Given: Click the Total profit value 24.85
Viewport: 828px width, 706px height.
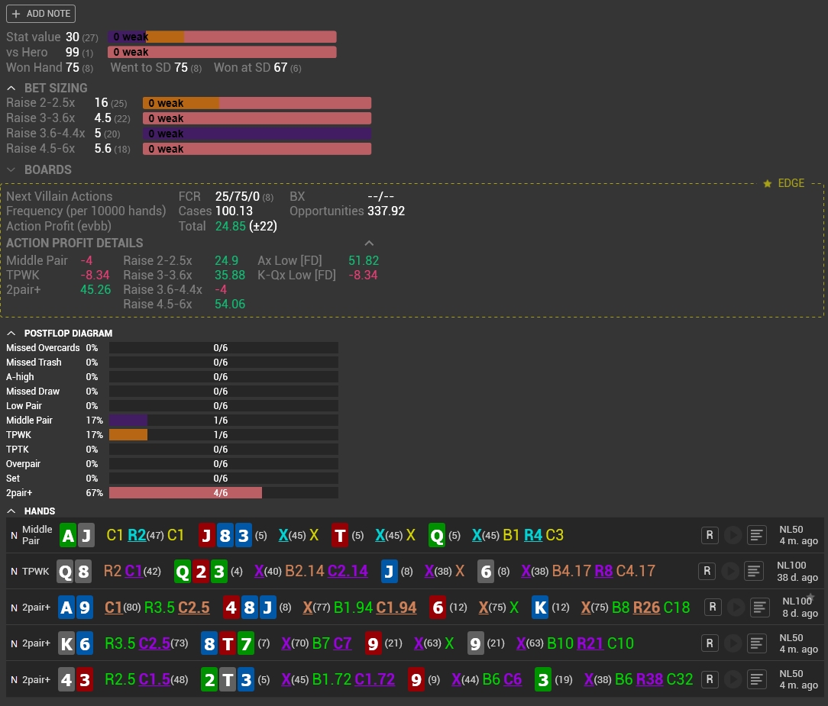Looking at the screenshot, I should pos(230,227).
